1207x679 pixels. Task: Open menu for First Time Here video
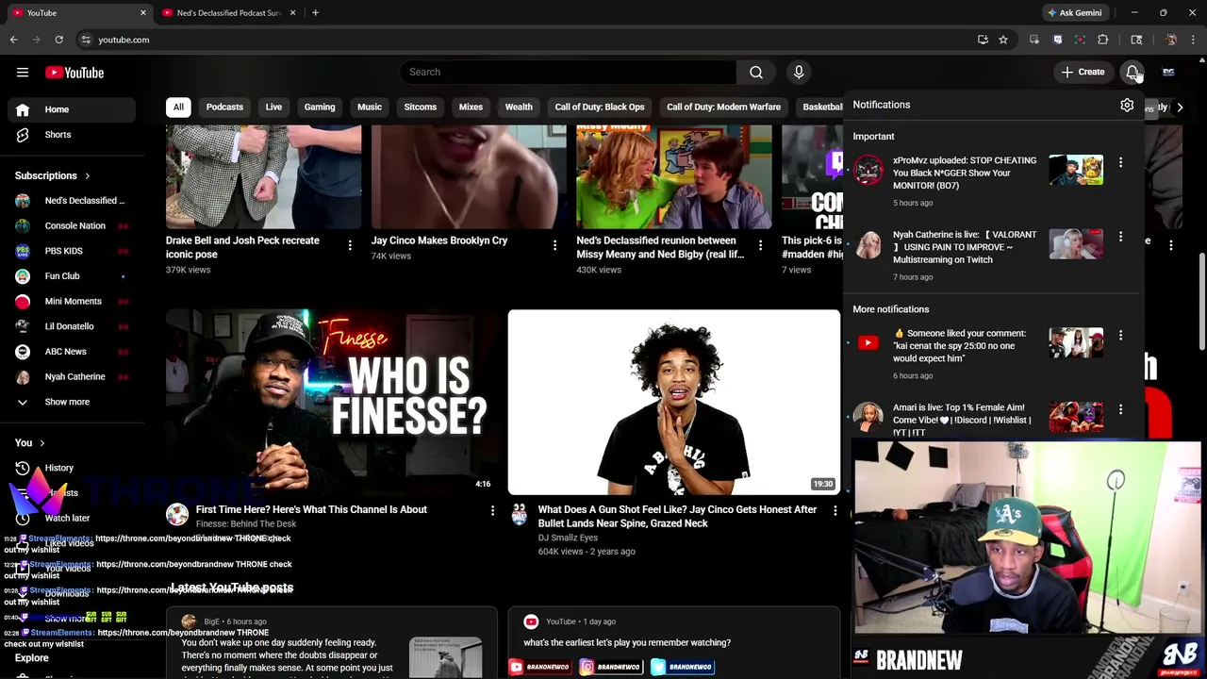pyautogui.click(x=492, y=510)
